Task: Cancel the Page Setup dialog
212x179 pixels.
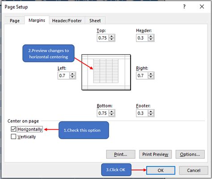Action: tap(194, 170)
